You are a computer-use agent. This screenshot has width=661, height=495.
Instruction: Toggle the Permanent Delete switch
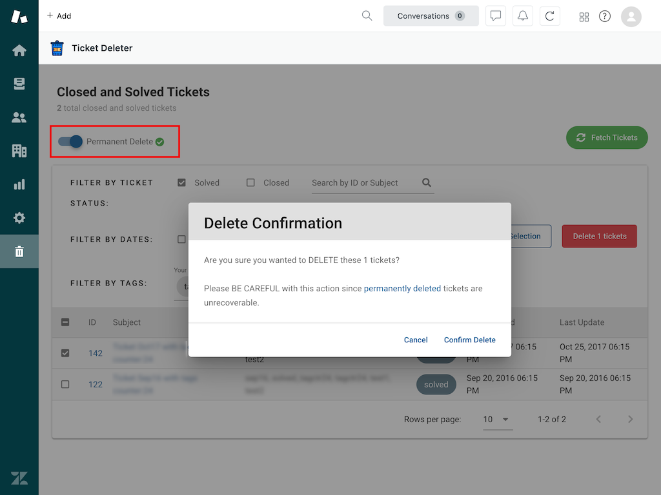click(70, 141)
